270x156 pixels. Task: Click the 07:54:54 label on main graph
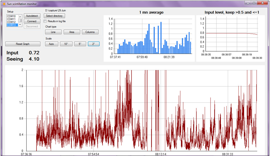93,154
